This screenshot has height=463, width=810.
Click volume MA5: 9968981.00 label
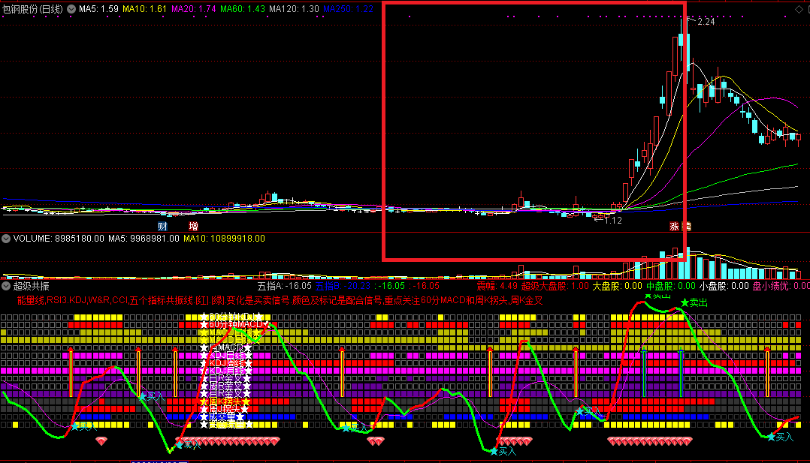(144, 239)
